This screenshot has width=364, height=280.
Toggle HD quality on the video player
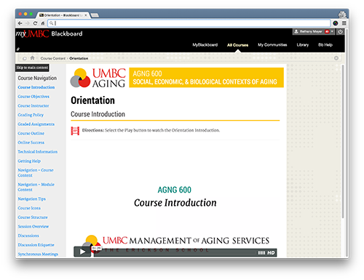(271, 253)
